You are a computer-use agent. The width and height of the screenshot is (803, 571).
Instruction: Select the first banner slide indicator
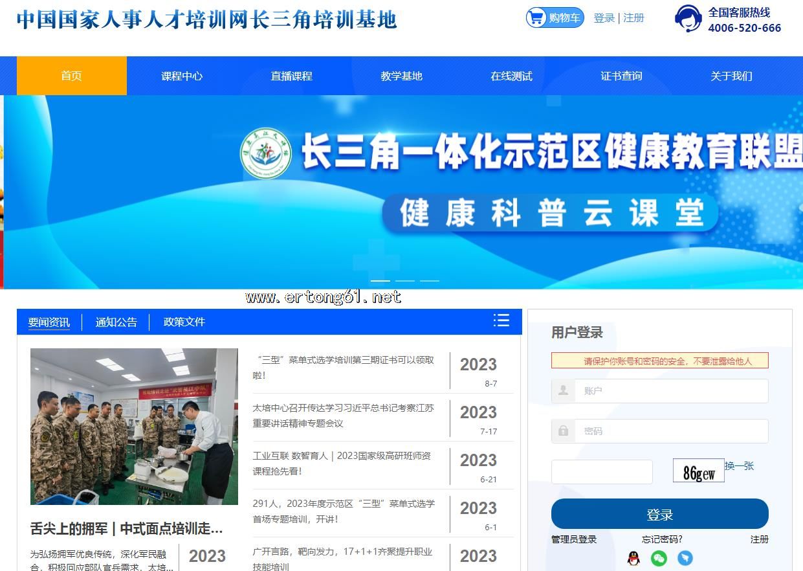click(380, 281)
